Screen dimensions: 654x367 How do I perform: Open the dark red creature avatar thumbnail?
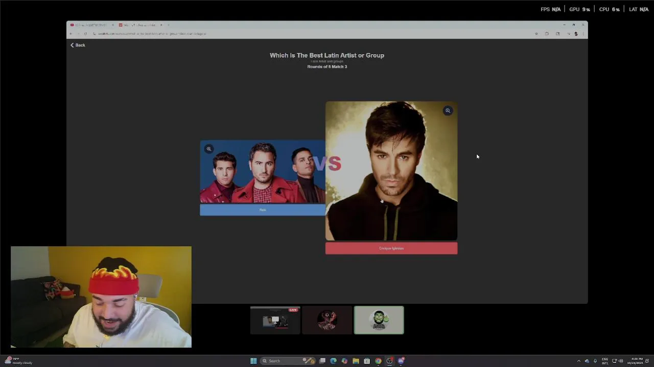[x=327, y=320]
